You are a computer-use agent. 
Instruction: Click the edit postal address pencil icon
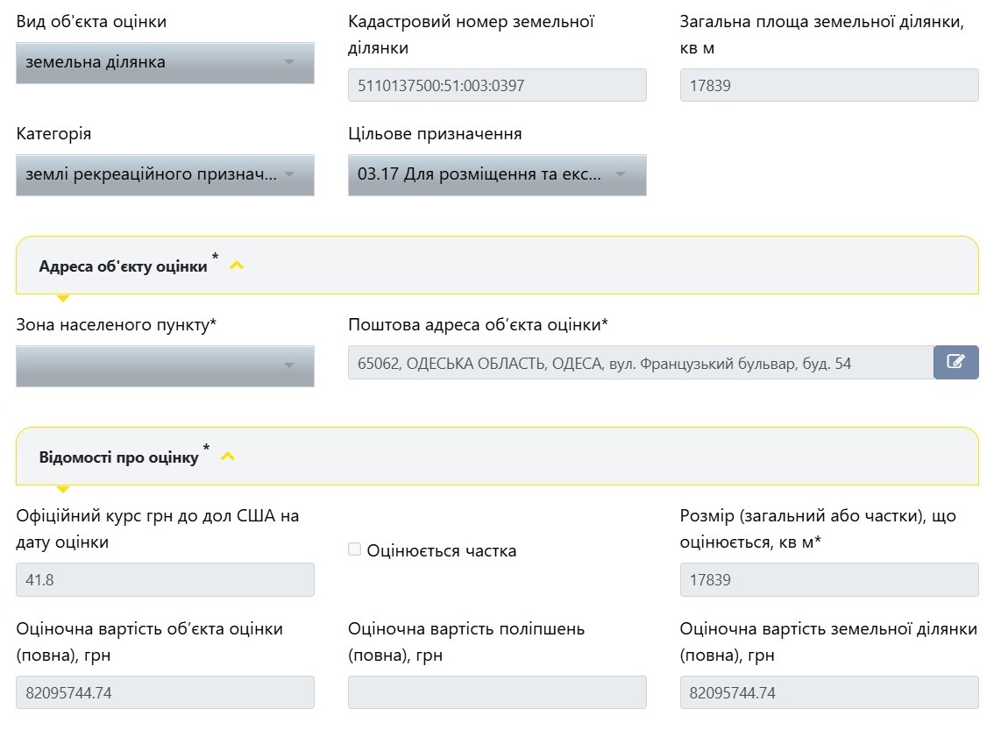point(955,362)
